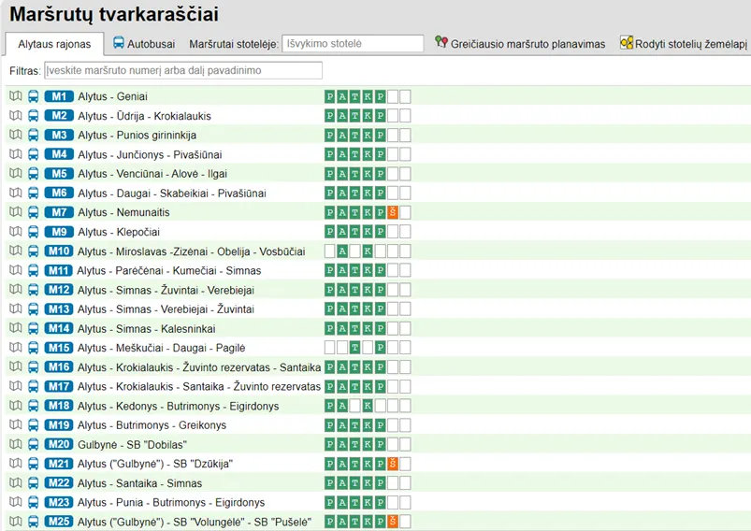This screenshot has width=751, height=531.
Task: Open the Alytaus rajonas tab
Action: [x=54, y=44]
